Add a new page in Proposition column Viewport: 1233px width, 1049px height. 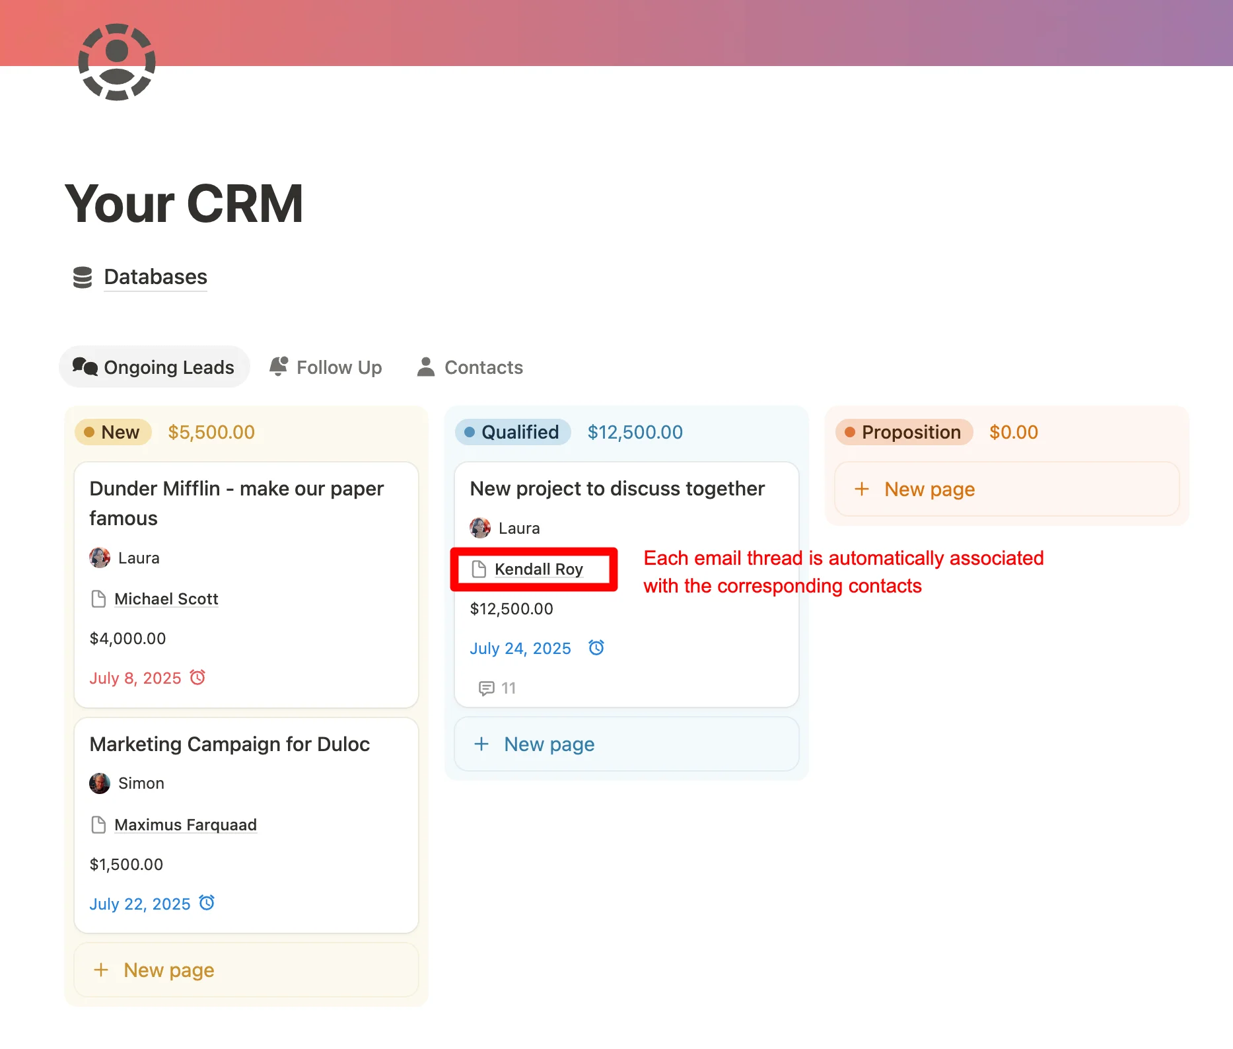click(929, 489)
